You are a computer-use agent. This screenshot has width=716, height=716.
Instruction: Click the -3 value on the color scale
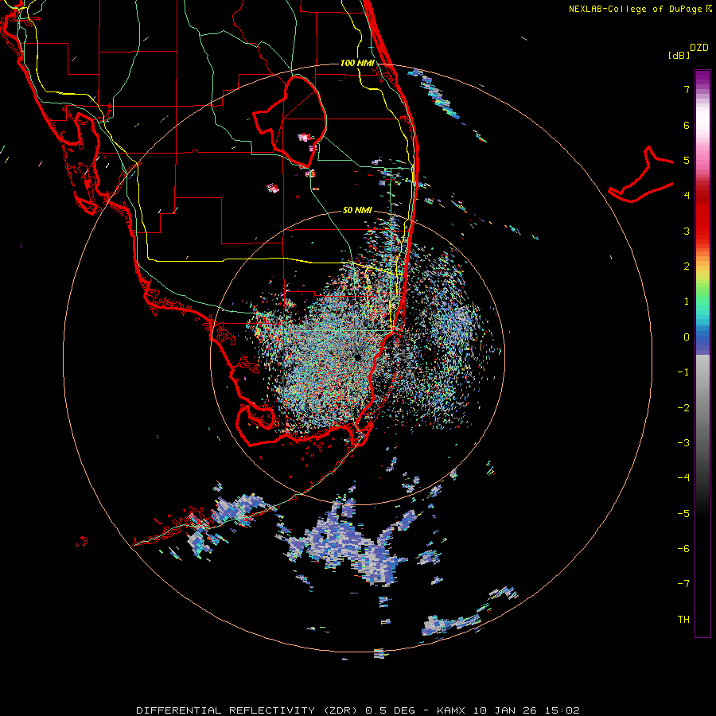(683, 442)
